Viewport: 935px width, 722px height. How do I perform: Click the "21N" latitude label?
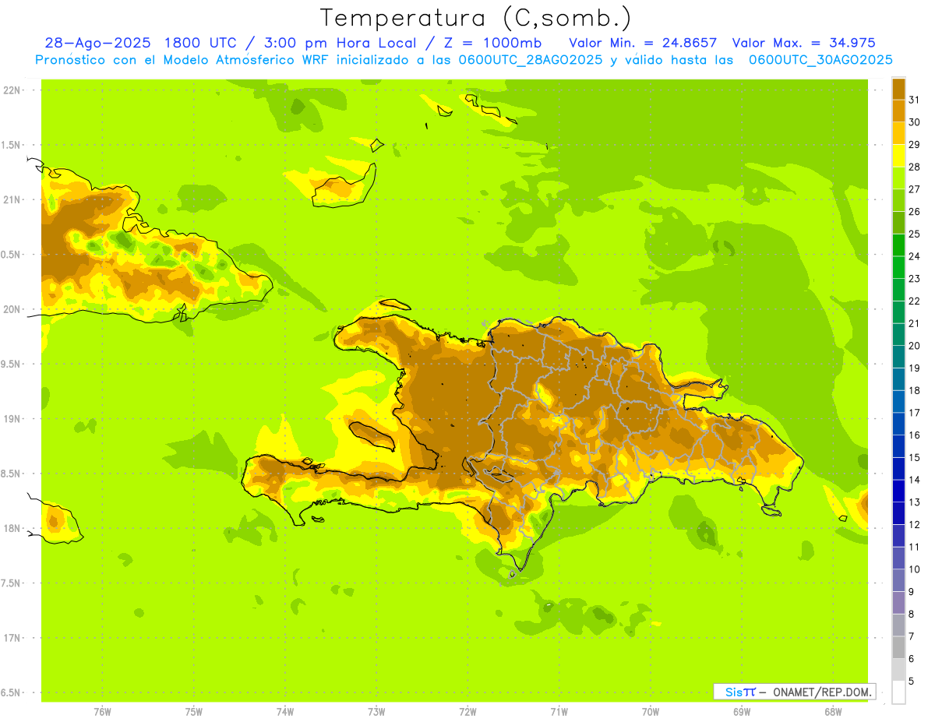point(11,199)
